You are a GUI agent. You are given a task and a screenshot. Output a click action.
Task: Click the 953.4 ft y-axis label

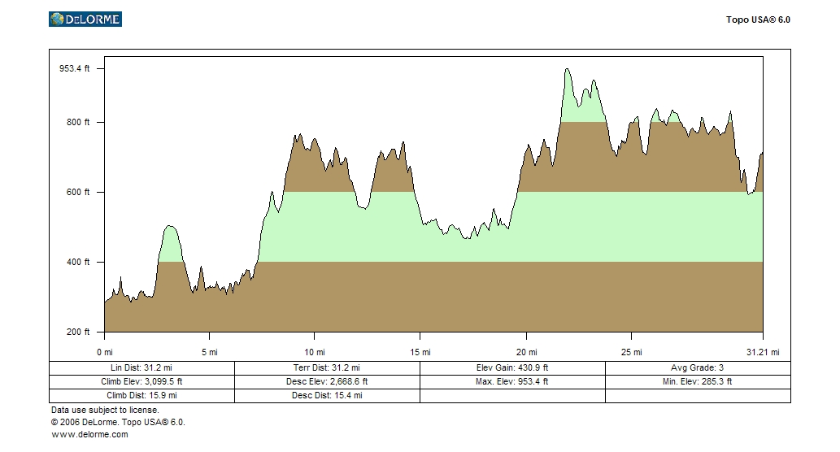pos(74,69)
